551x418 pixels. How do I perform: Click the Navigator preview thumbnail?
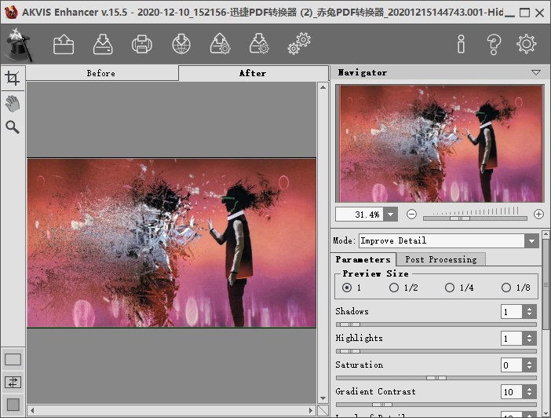tap(440, 144)
